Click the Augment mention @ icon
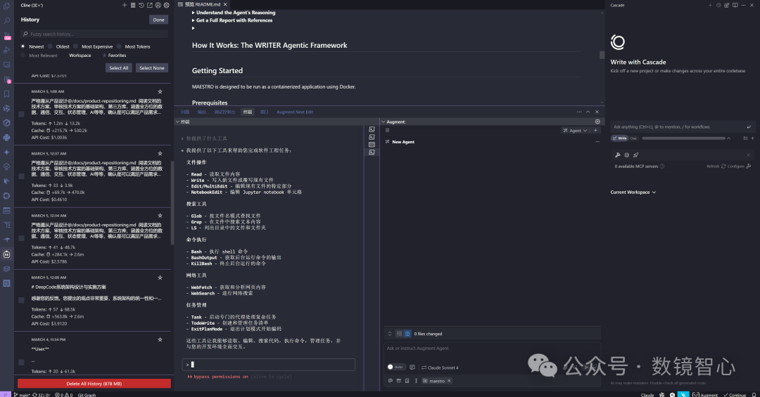 pyautogui.click(x=390, y=381)
